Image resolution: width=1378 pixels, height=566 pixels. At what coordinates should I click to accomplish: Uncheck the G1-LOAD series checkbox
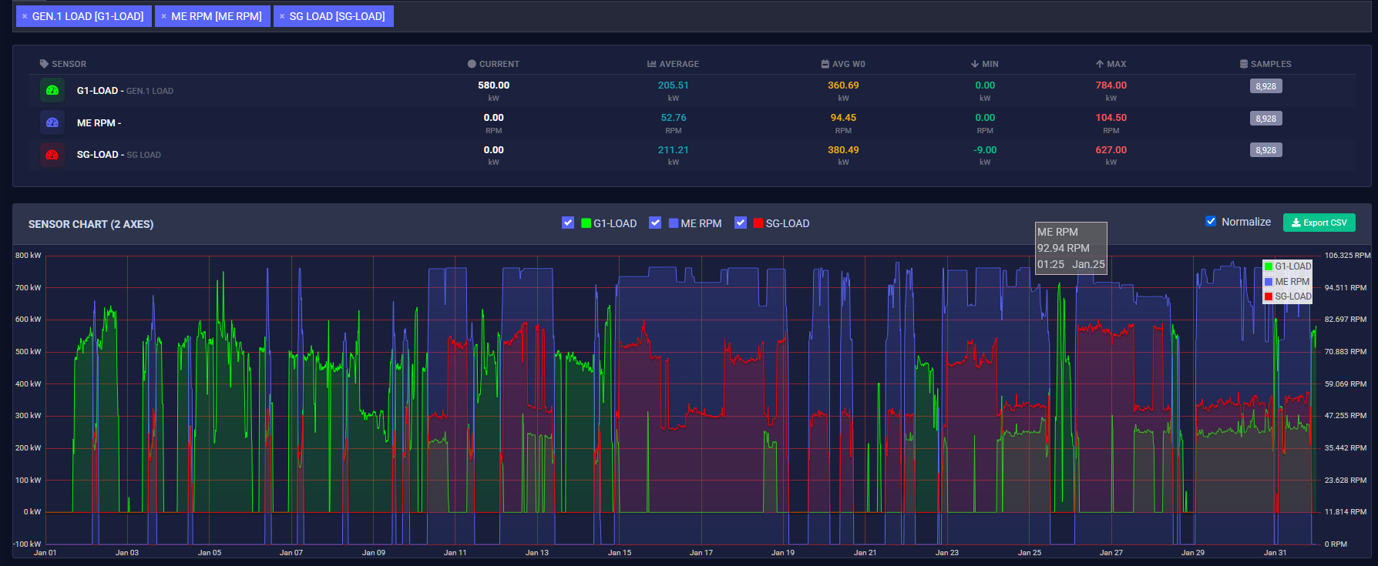(x=568, y=223)
